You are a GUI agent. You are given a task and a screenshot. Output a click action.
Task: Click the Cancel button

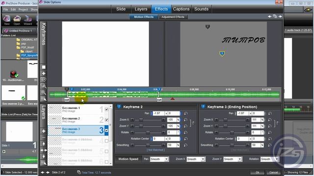tap(274, 173)
